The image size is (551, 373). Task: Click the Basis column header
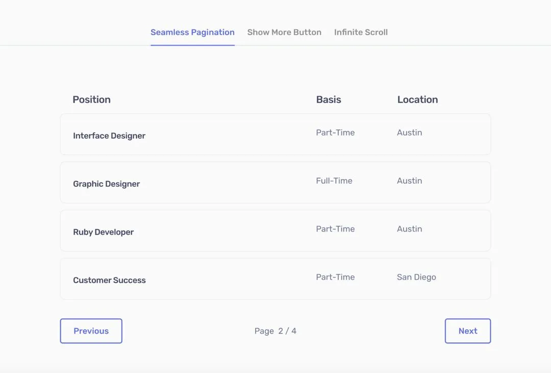(328, 100)
